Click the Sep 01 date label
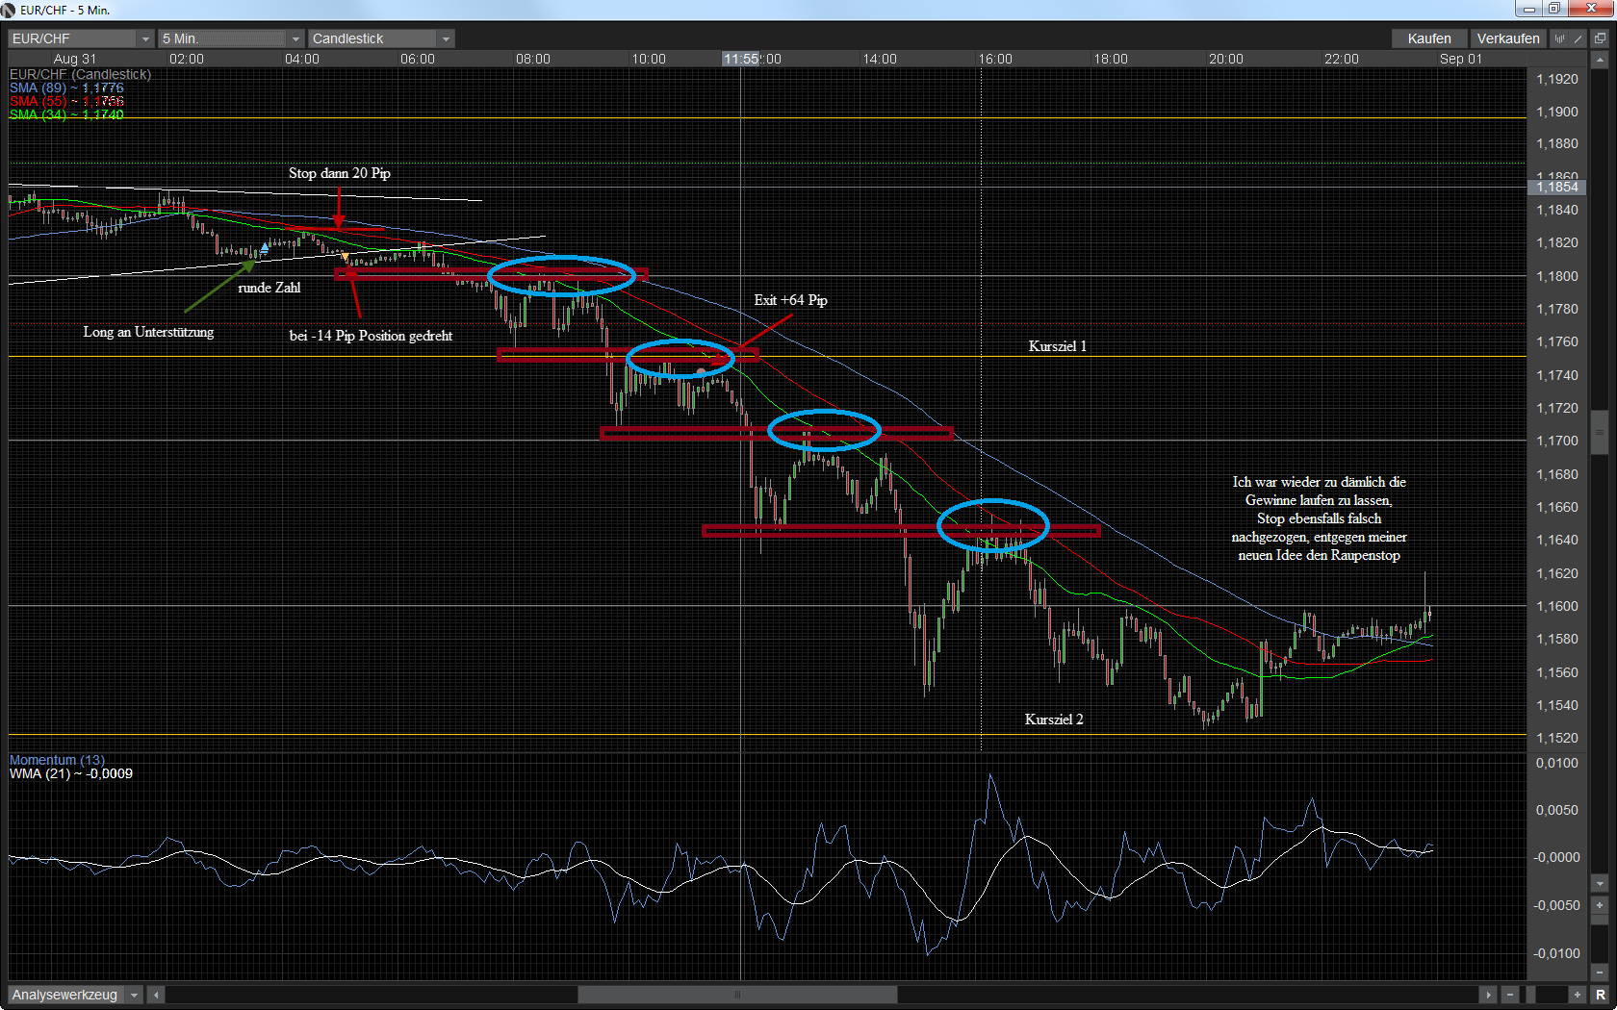 pos(1461,59)
